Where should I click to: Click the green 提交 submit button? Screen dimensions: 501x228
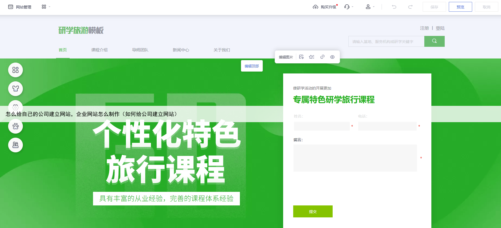pos(313,211)
